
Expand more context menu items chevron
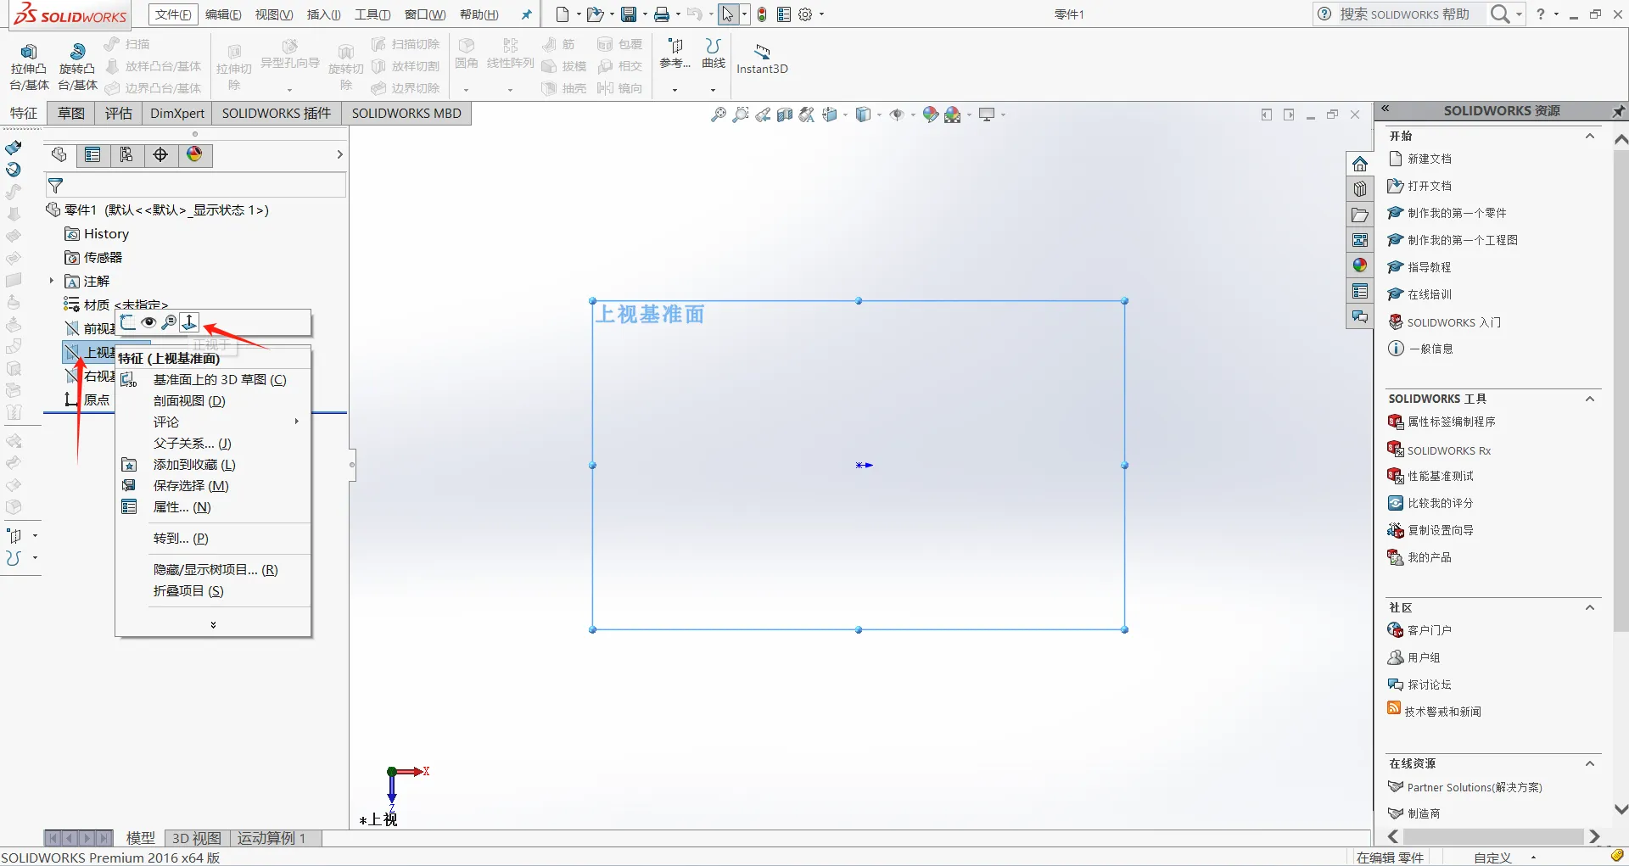point(213,624)
